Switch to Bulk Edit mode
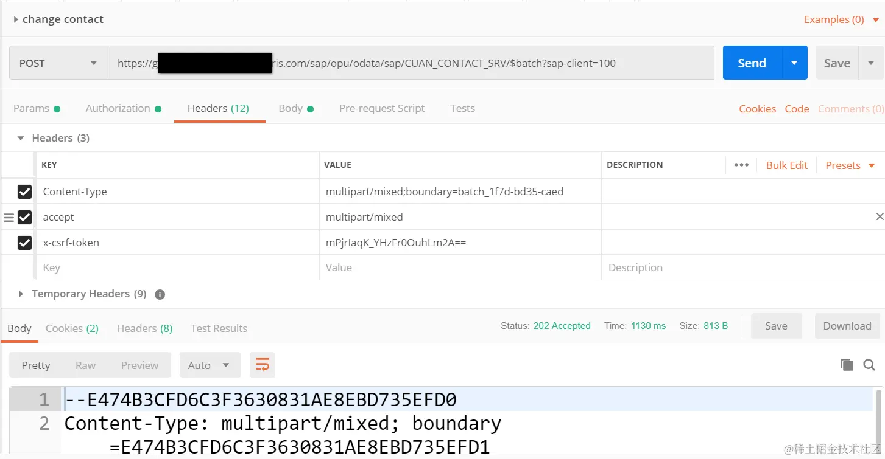 (786, 165)
